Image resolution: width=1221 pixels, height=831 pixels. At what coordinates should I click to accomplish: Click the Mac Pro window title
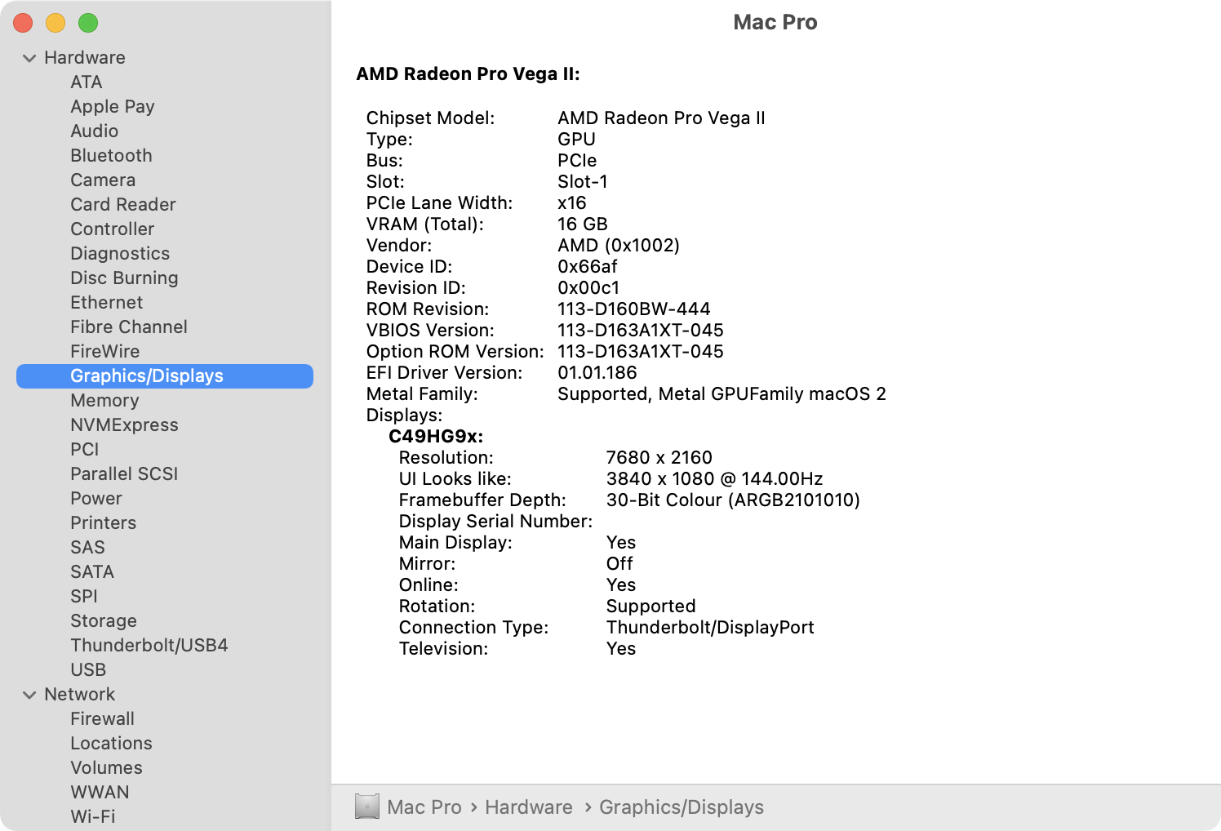(775, 22)
